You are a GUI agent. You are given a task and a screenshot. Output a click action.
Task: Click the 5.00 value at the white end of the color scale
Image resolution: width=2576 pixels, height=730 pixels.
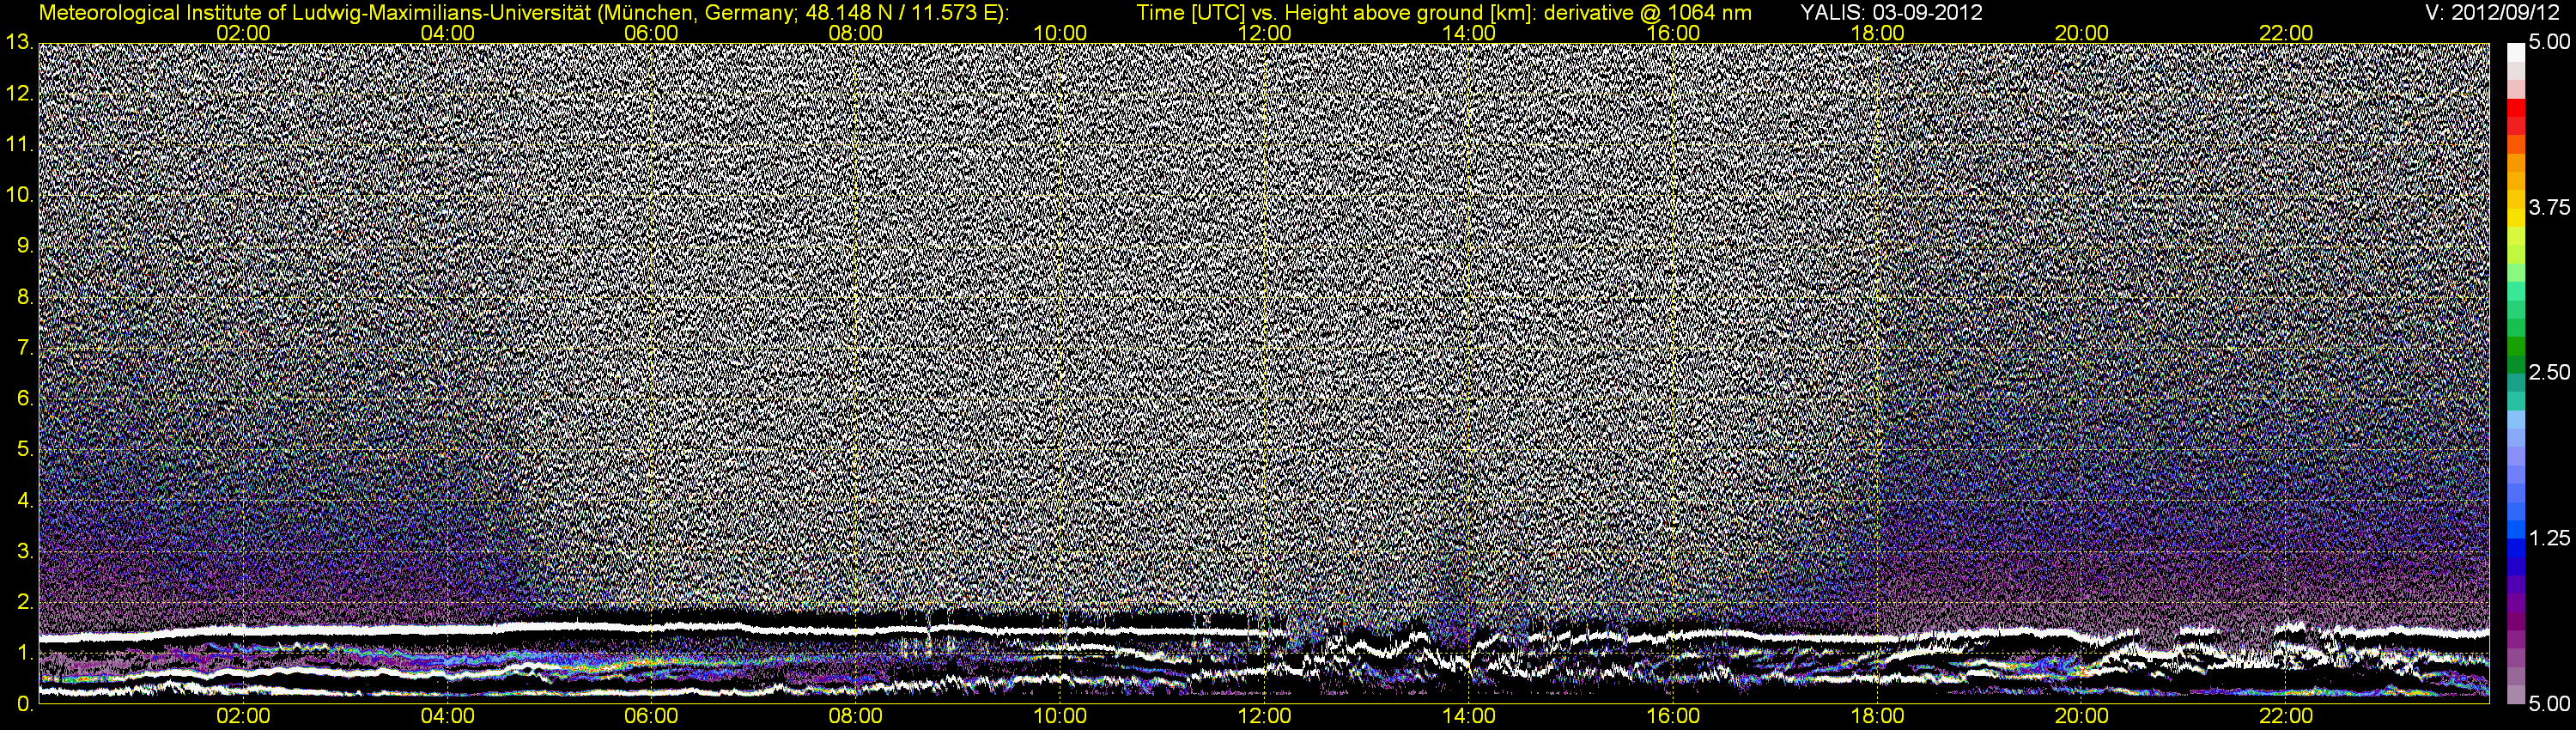[2549, 42]
